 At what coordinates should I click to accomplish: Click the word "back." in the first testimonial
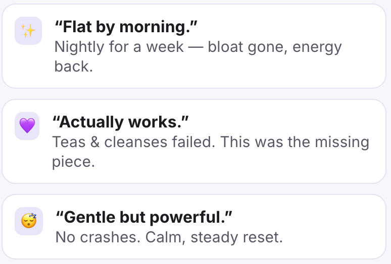coord(74,67)
